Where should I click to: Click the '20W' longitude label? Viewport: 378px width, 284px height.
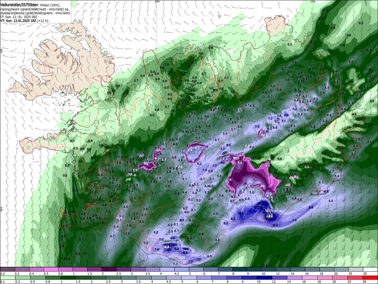click(x=157, y=1)
